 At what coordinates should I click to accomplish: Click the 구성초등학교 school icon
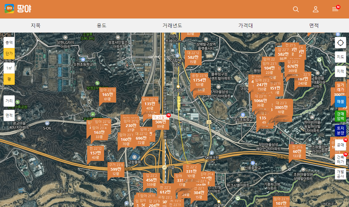(x=243, y=115)
